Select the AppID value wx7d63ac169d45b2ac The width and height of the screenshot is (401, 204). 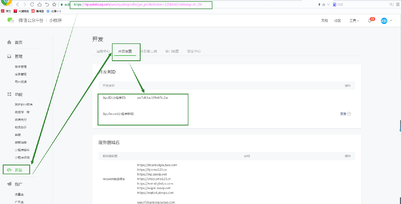(153, 98)
